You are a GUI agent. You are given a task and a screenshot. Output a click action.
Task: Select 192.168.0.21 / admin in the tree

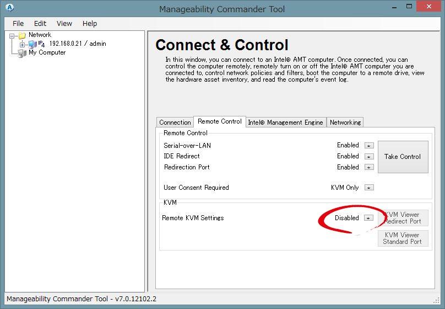point(78,44)
